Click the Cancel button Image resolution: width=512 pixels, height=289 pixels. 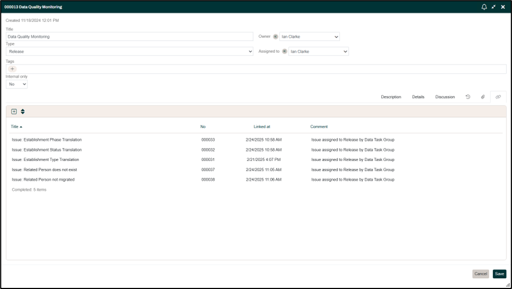tap(481, 274)
